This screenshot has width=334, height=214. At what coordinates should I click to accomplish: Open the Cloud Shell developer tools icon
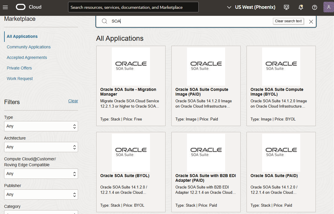click(286, 7)
